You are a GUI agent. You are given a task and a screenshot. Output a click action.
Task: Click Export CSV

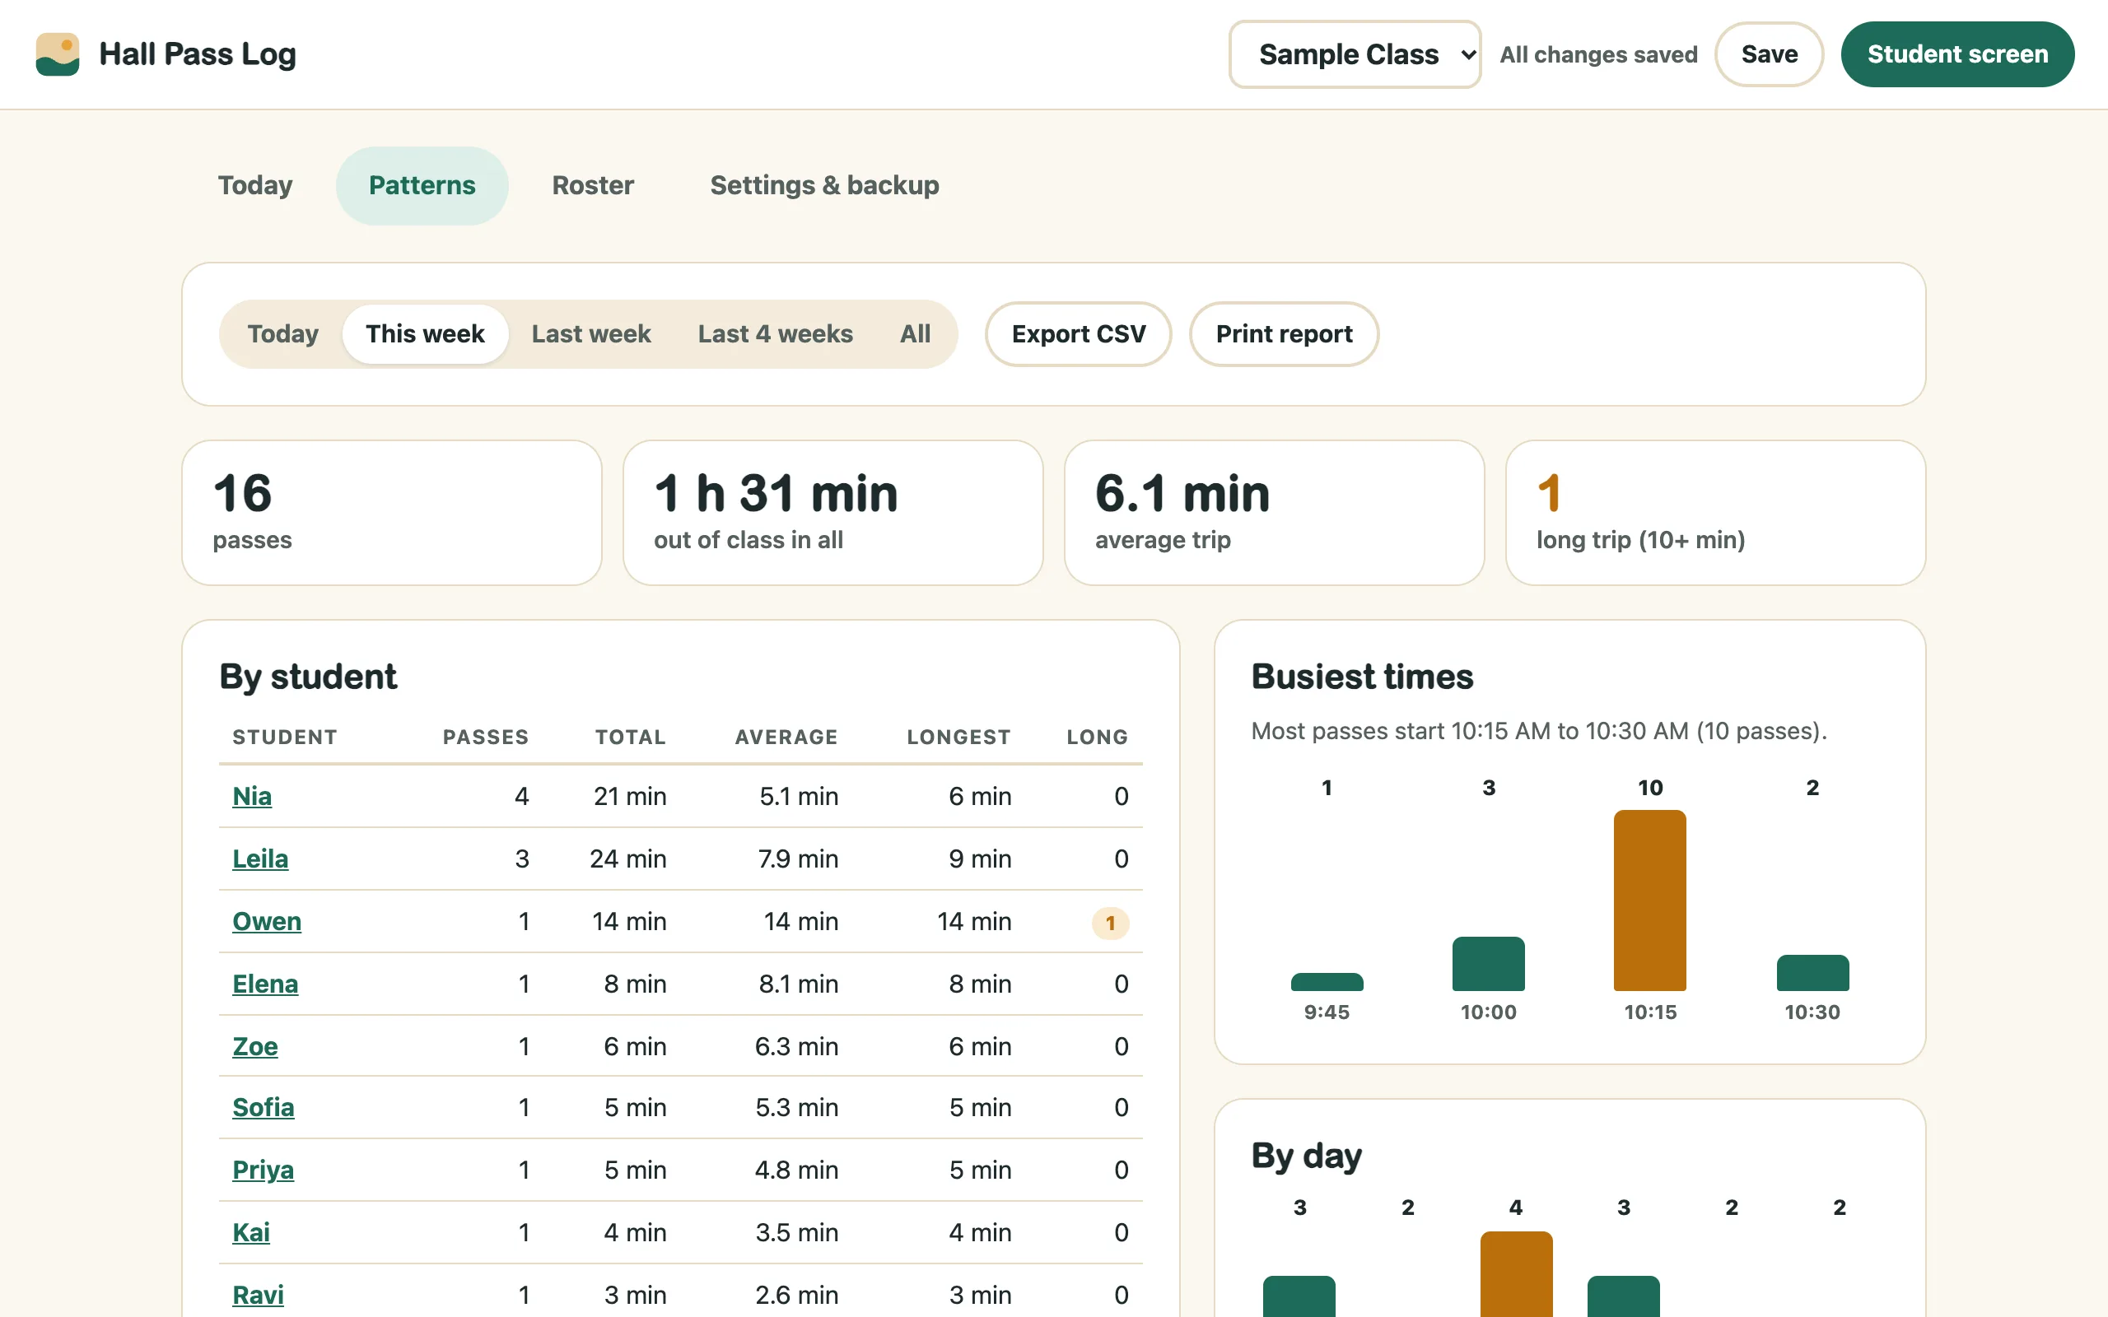pos(1079,333)
